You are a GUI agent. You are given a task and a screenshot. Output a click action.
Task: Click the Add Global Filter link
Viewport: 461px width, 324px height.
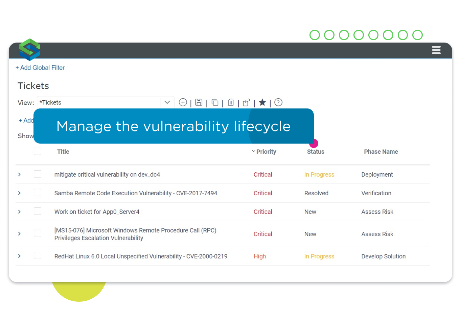[x=40, y=68]
